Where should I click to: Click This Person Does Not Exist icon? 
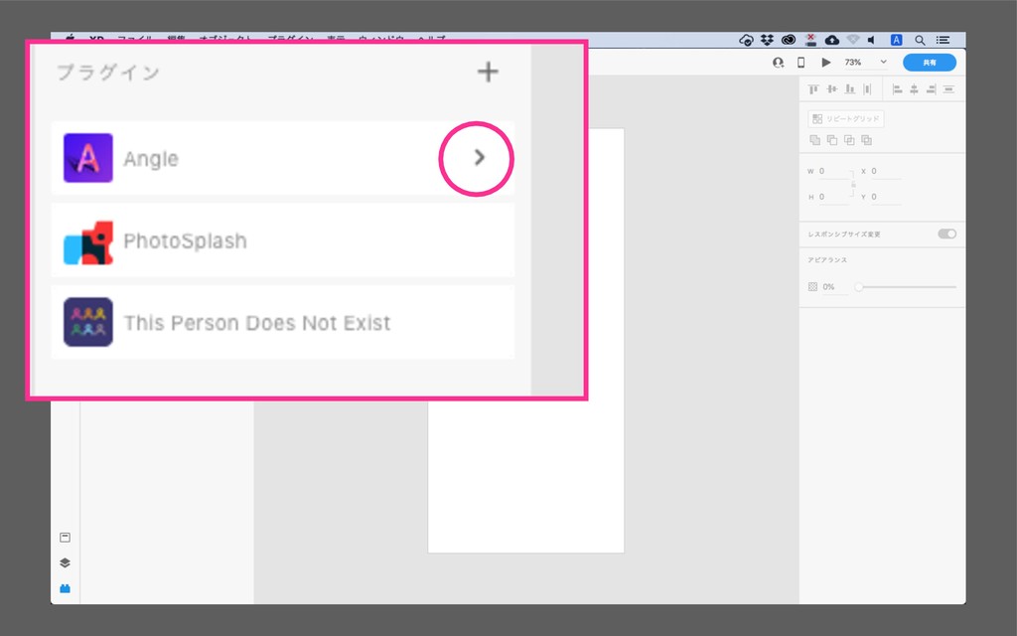point(88,322)
